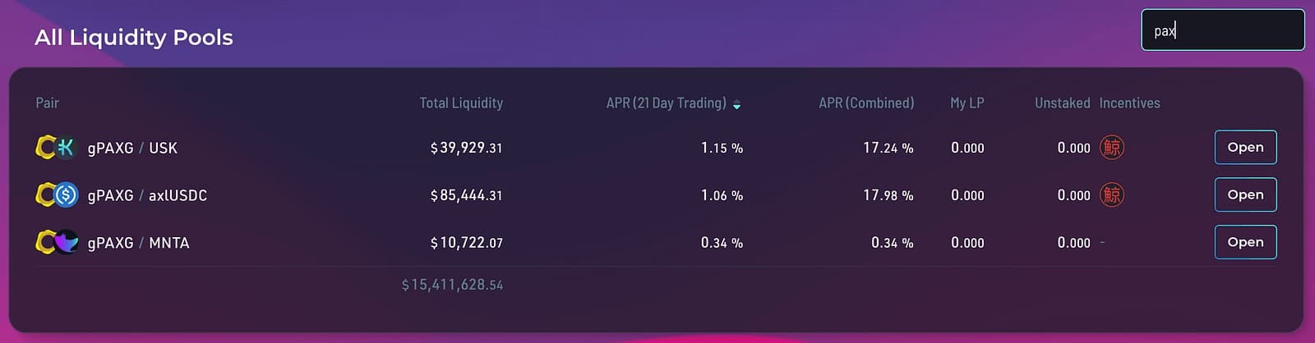Click the Pair column header

click(47, 103)
